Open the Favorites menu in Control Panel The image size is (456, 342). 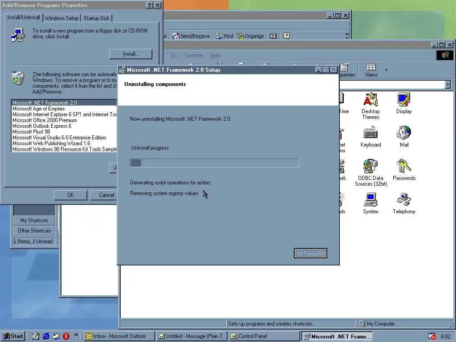(194, 55)
